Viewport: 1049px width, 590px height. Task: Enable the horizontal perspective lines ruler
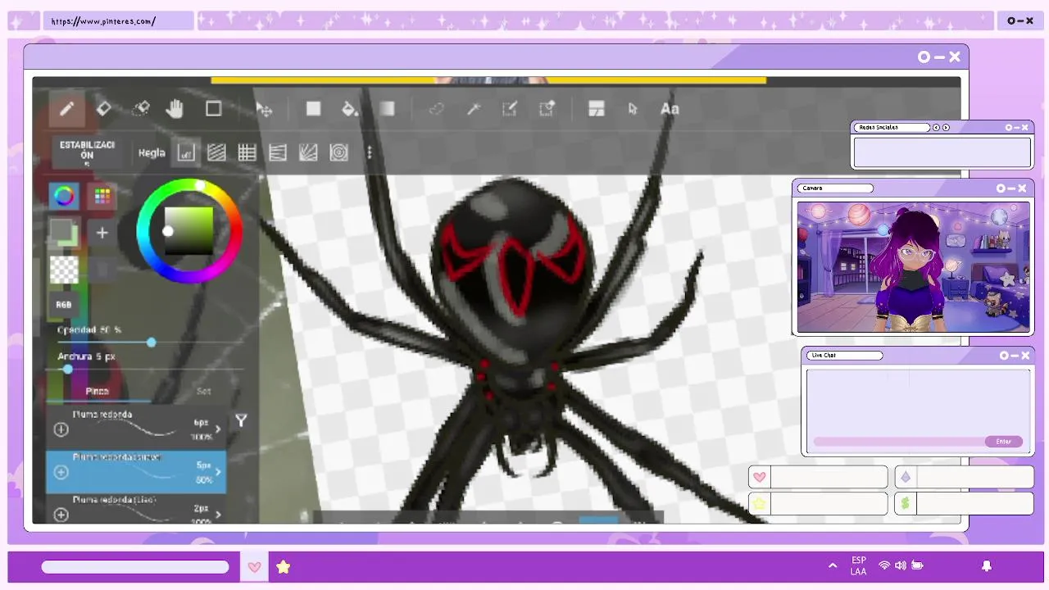click(x=278, y=152)
